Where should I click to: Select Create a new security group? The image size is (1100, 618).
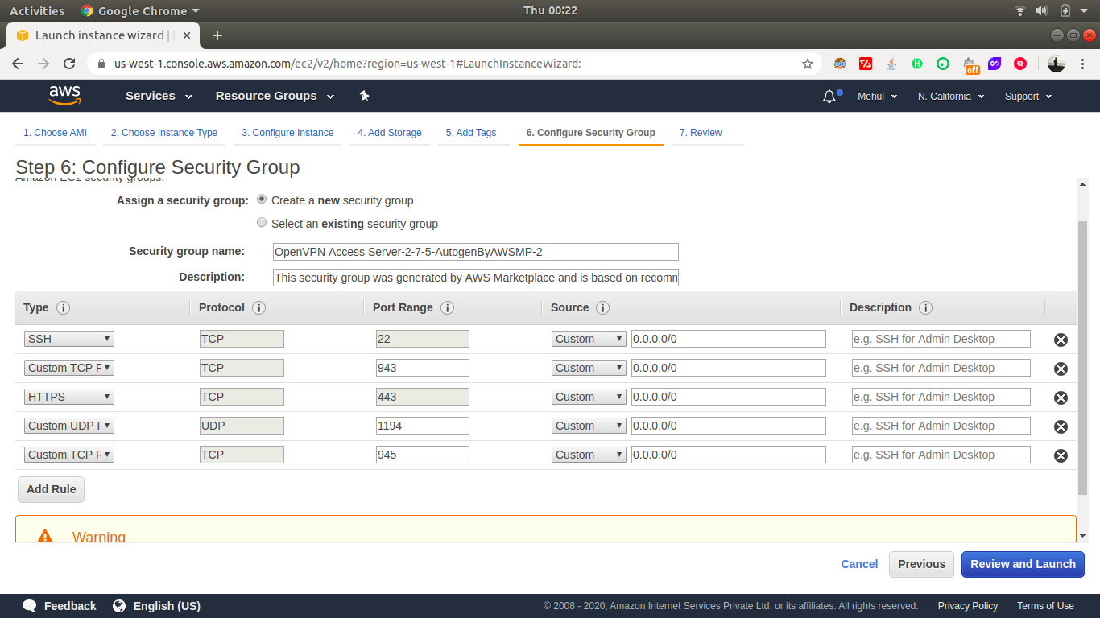[x=262, y=200]
